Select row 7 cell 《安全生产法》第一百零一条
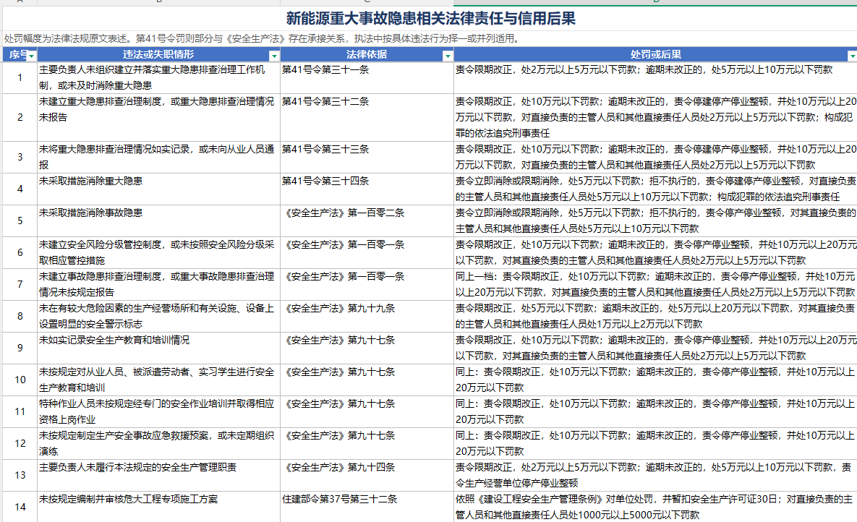This screenshot has height=522, width=857. (367, 284)
